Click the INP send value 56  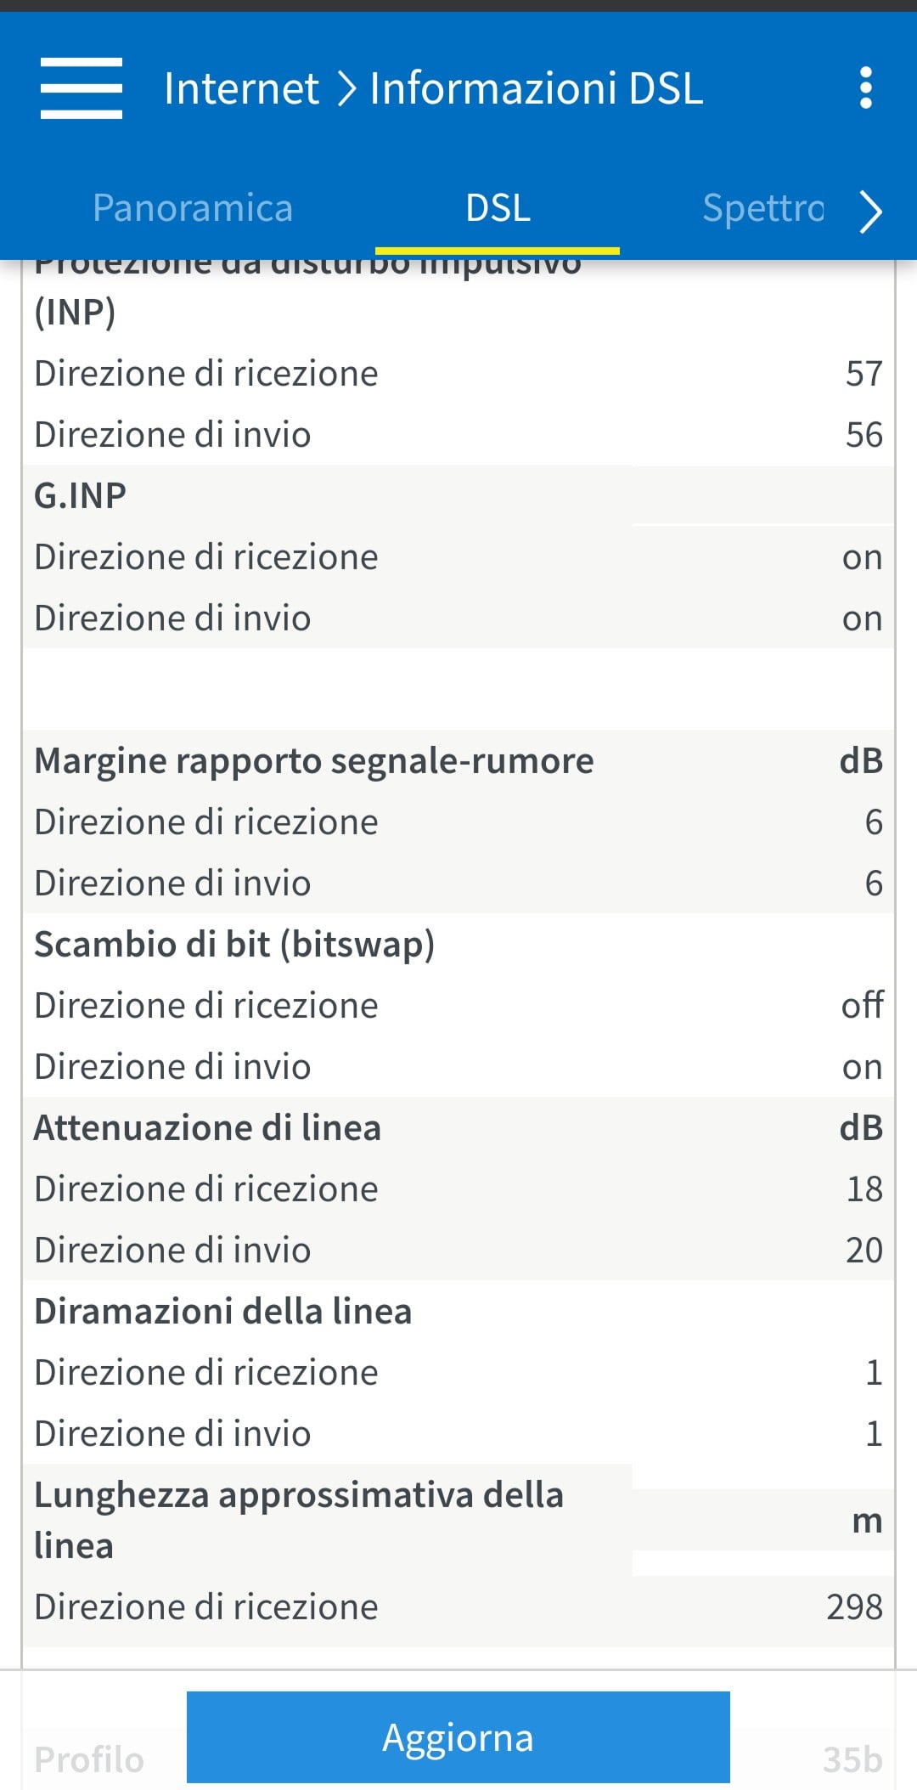point(864,434)
